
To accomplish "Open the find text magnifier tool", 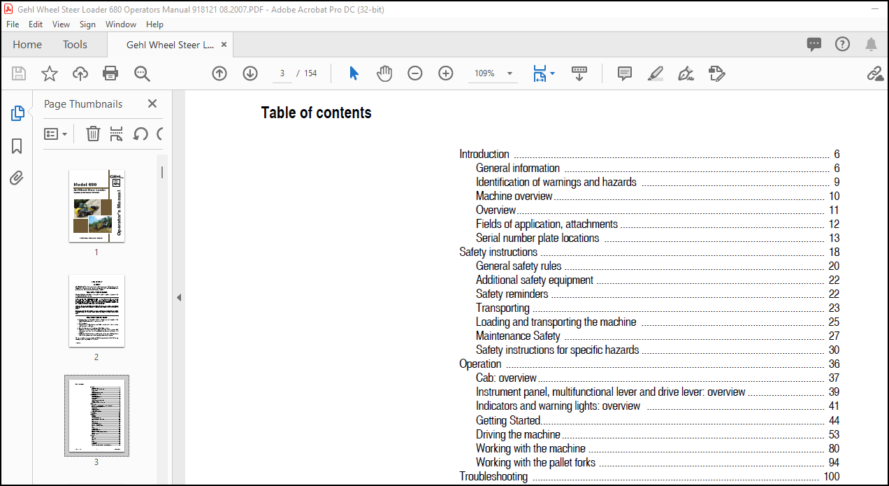I will [142, 73].
